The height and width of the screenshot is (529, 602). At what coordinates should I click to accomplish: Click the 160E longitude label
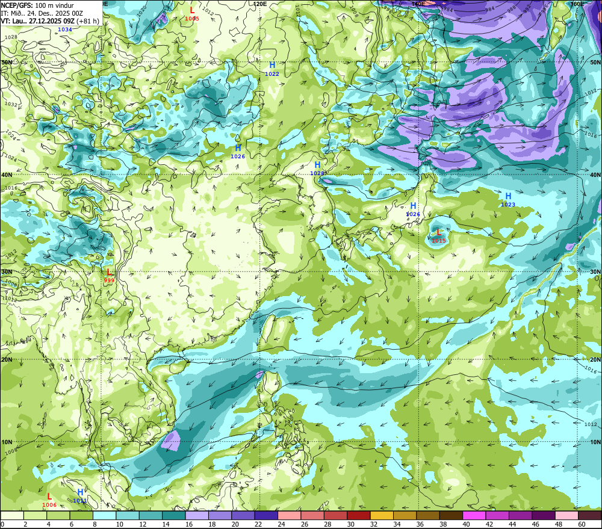point(577,4)
